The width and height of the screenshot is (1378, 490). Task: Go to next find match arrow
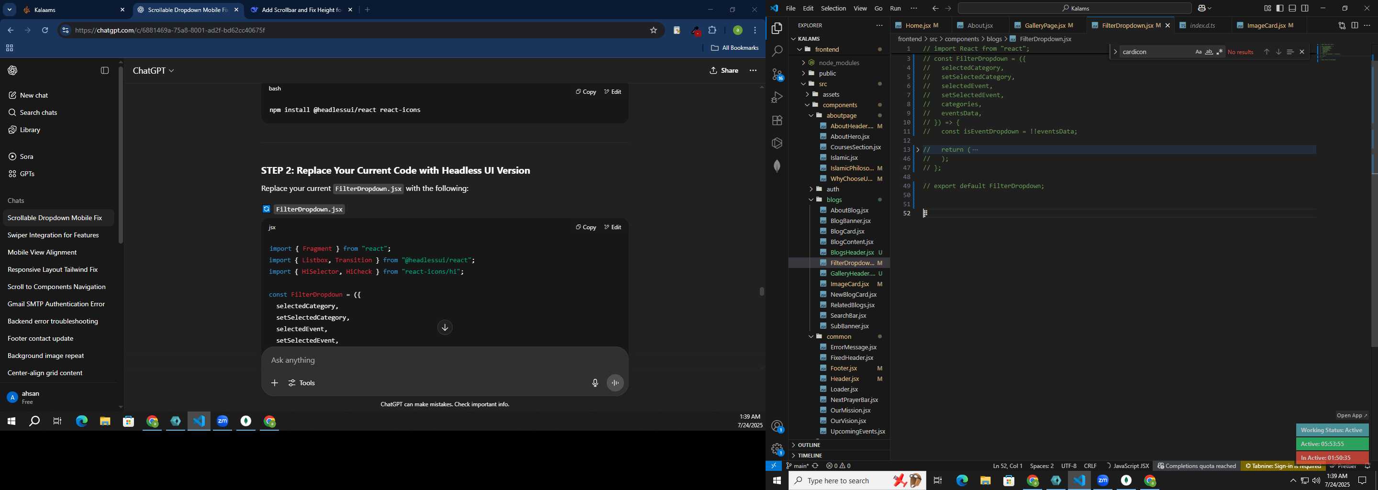[x=1278, y=52]
